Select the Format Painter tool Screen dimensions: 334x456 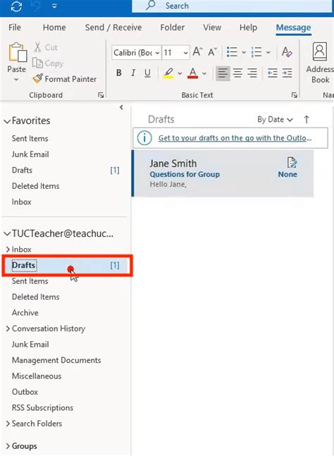pyautogui.click(x=65, y=79)
